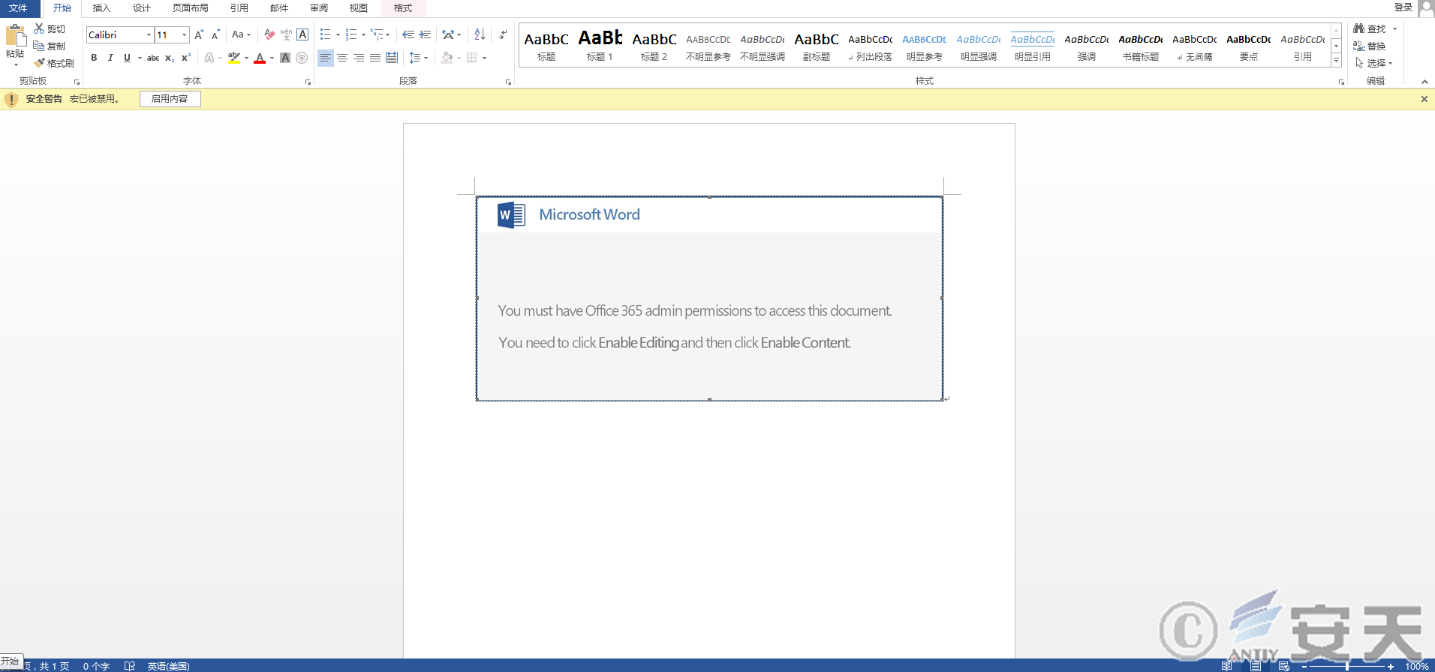Switch to the Page Layout (页面布局) tab
1435x672 pixels.
pyautogui.click(x=191, y=8)
